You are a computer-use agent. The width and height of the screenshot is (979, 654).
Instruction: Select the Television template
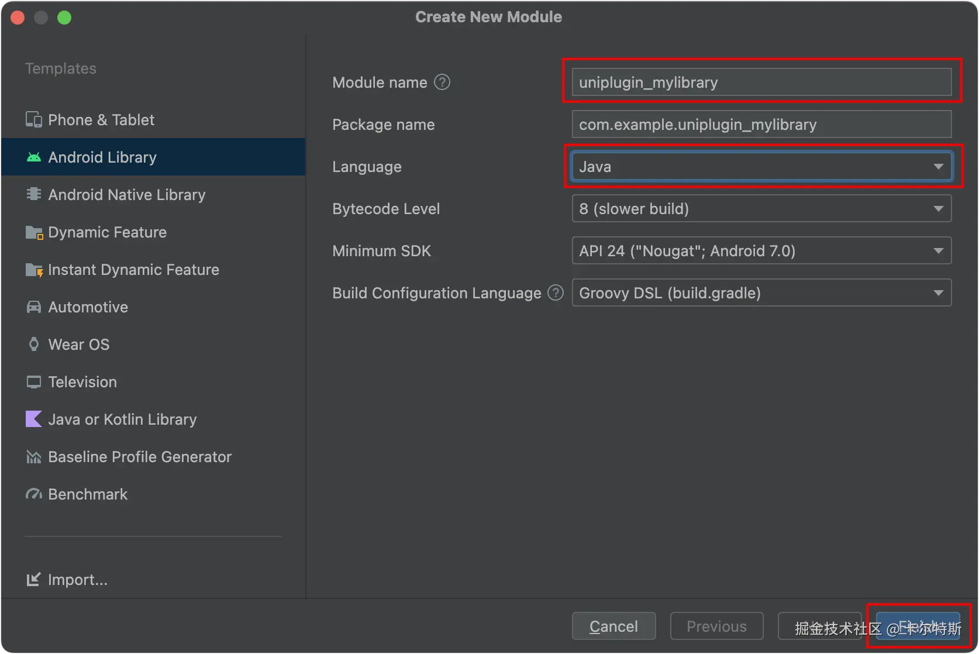(82, 382)
